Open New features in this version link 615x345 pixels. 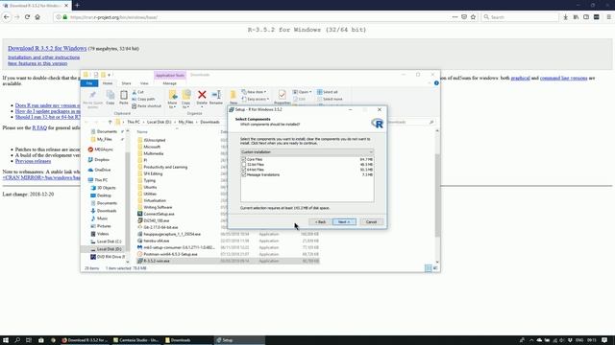pyautogui.click(x=37, y=63)
